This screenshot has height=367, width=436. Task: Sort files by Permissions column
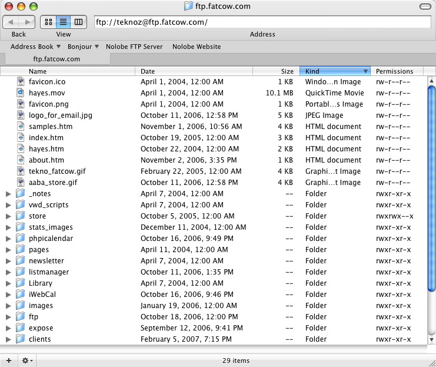(397, 71)
